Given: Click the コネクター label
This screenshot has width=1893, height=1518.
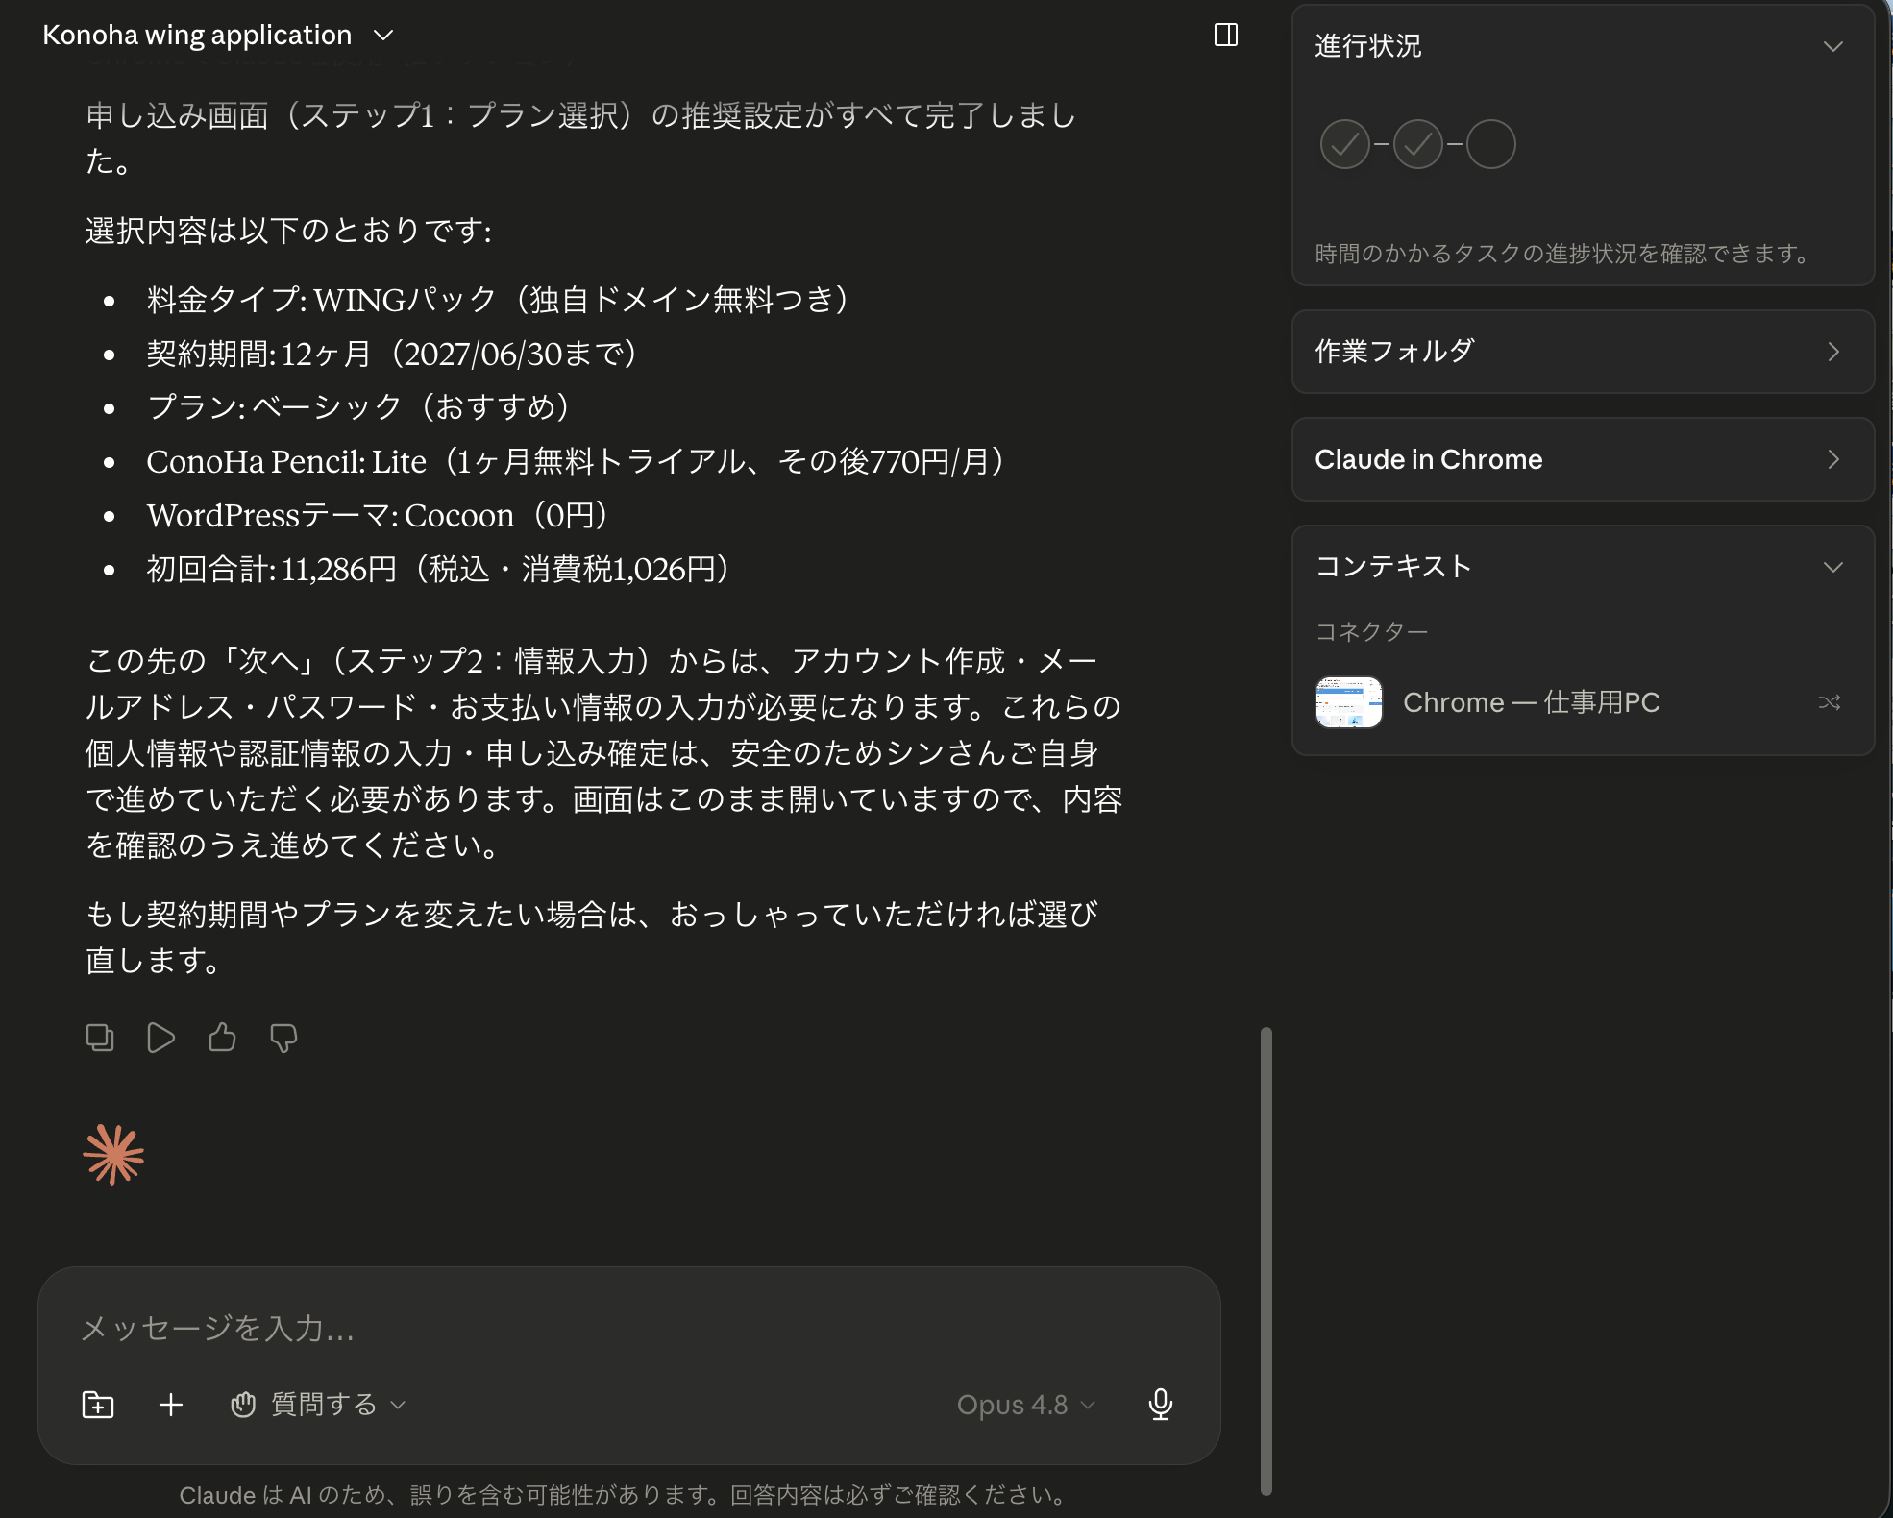Looking at the screenshot, I should click(x=1371, y=631).
